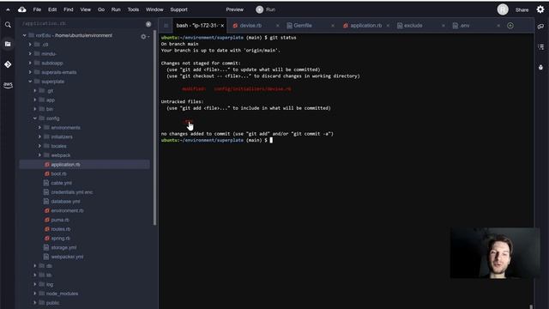This screenshot has width=549, height=309.
Task: Click the Preview button
Action: coord(234,9)
